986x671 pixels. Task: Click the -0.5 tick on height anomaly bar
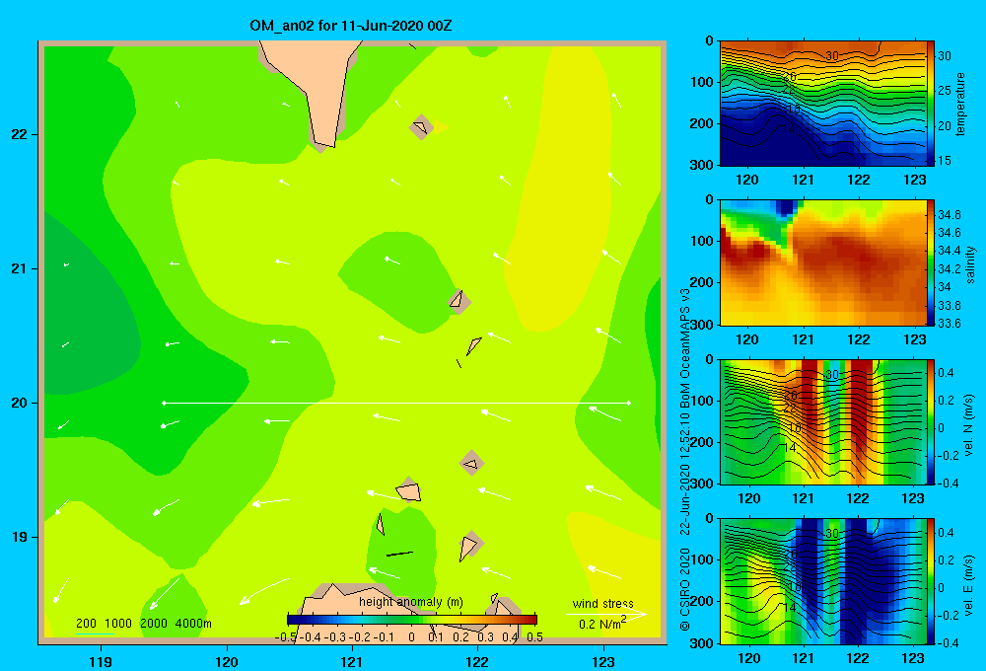[286, 637]
